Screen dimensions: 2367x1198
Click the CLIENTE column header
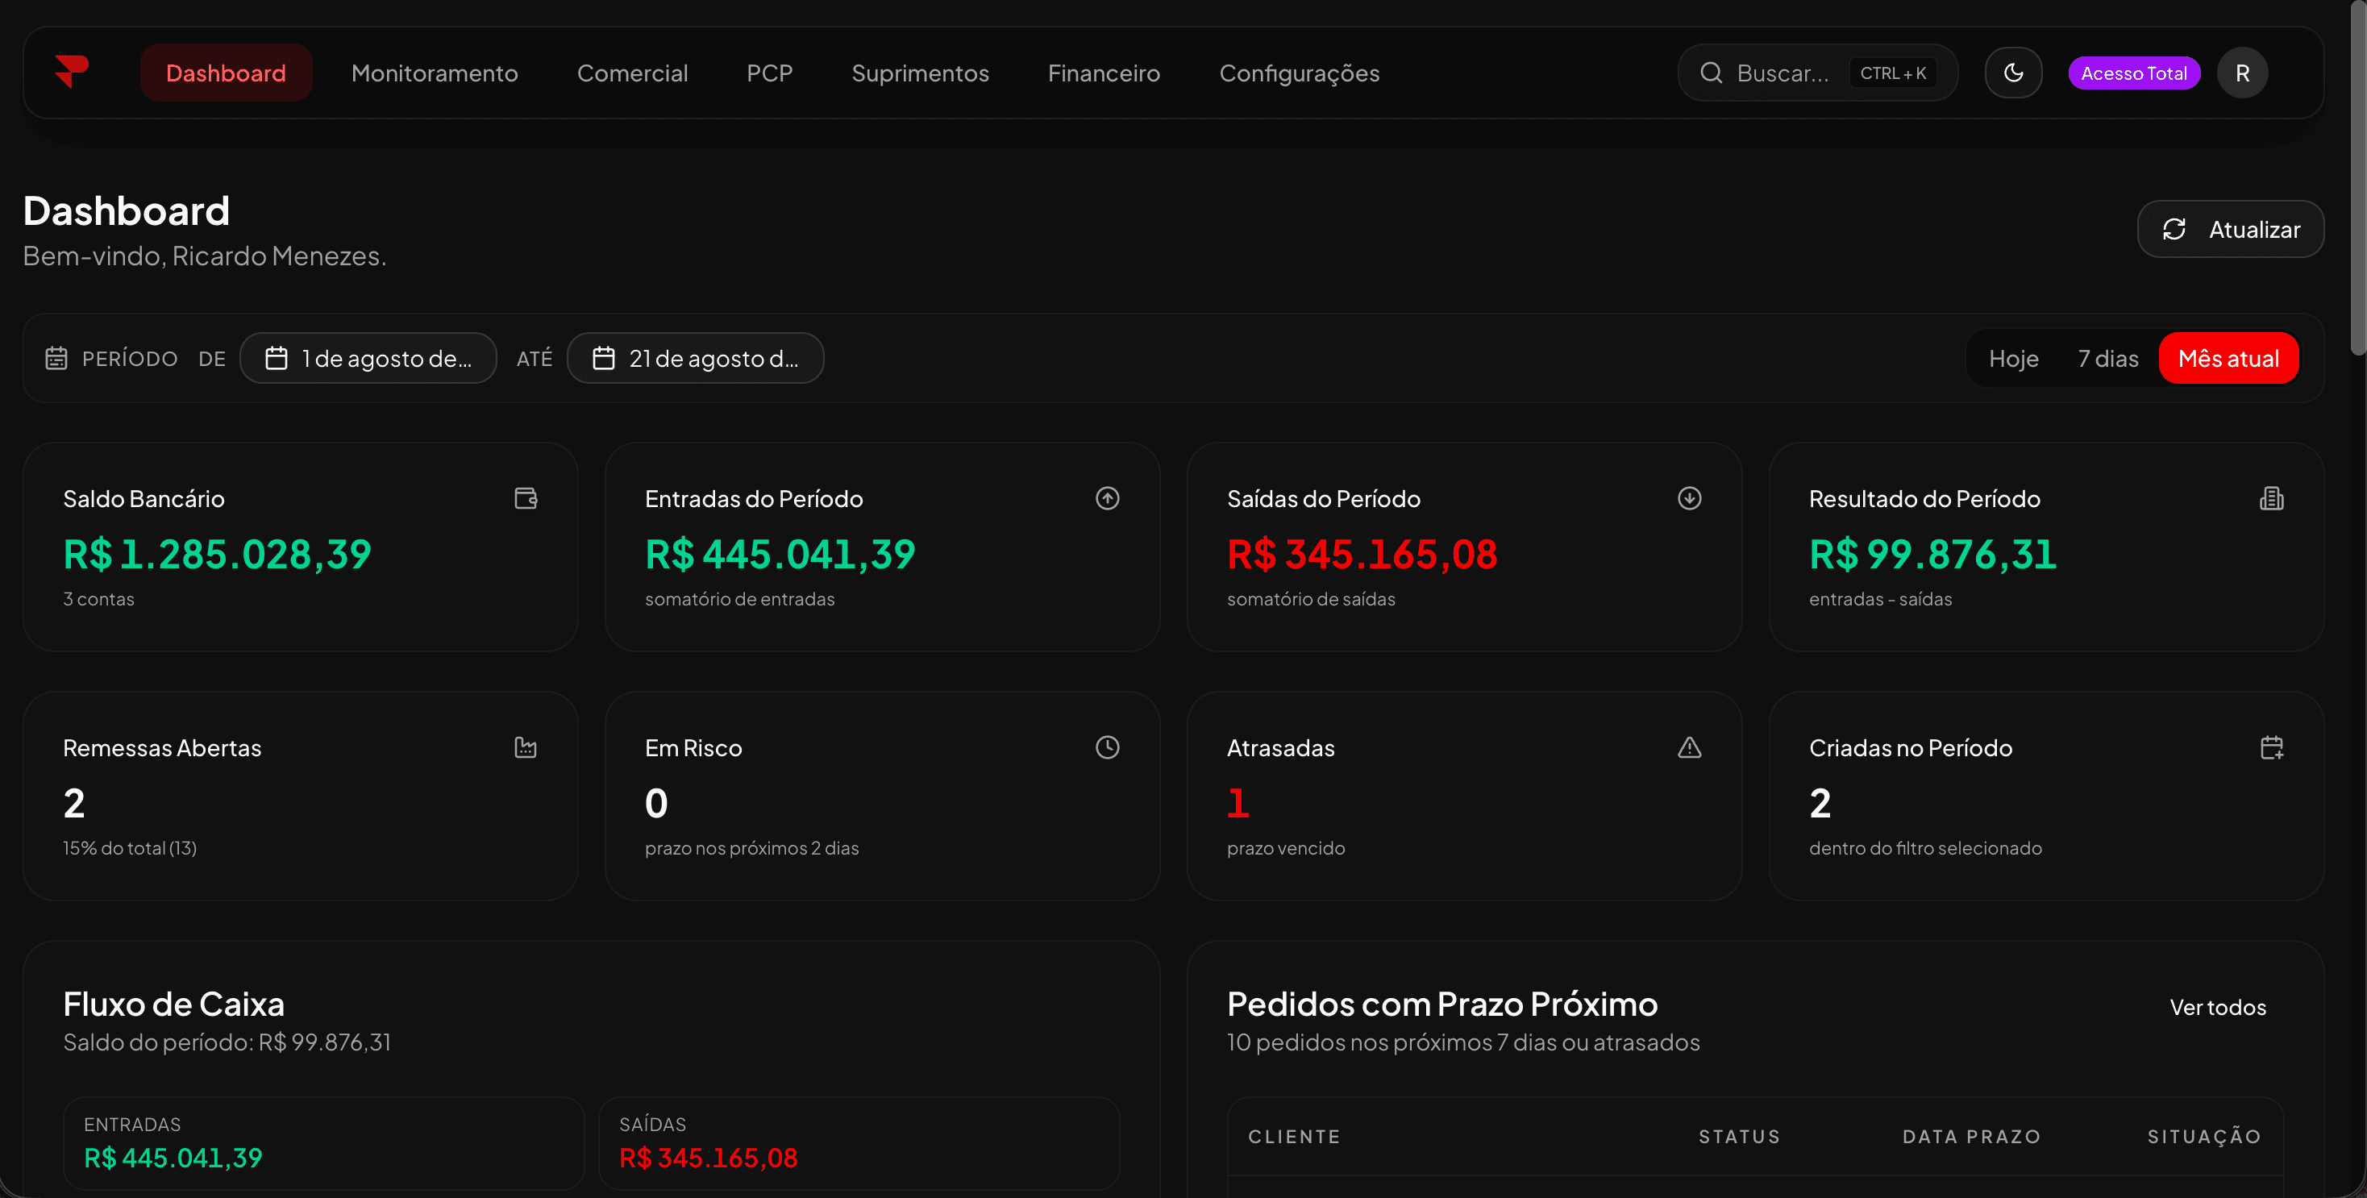(1294, 1137)
